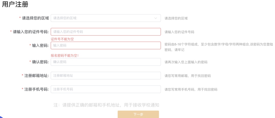The width and height of the screenshot is (275, 118).
Task: Click the 注册邮箱地址 field label
Action: [36, 76]
